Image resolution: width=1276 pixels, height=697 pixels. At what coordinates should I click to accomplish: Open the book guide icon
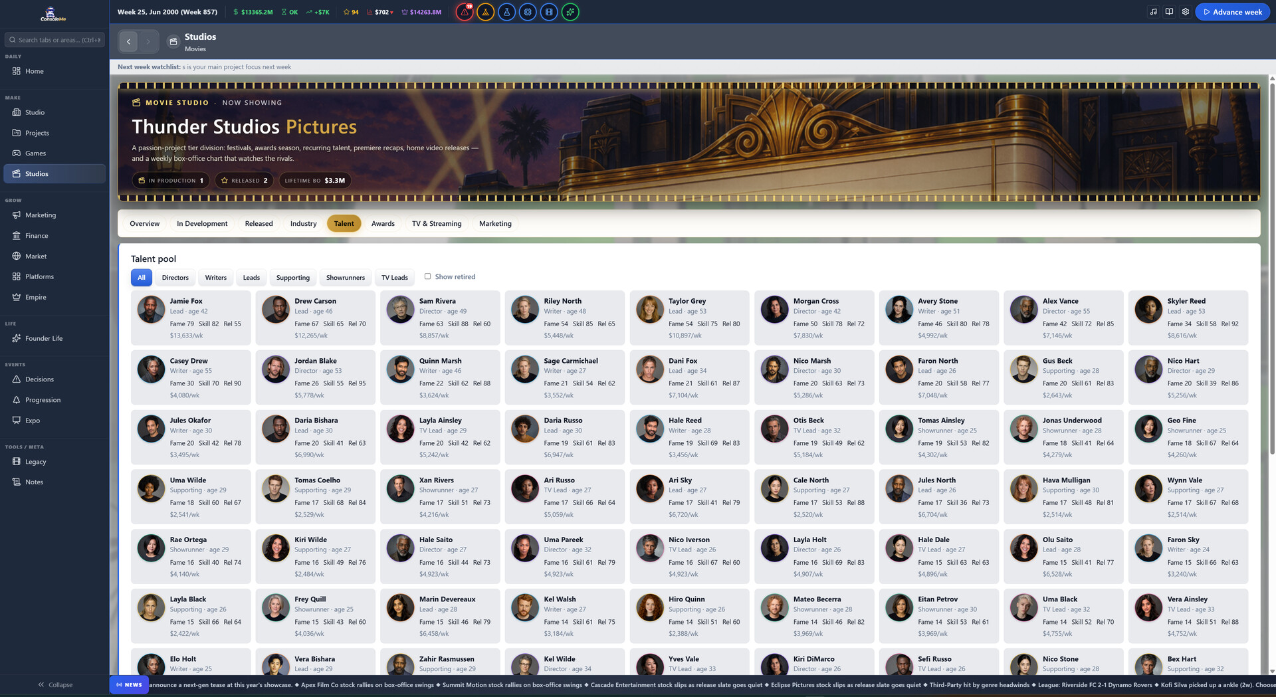click(x=1169, y=12)
